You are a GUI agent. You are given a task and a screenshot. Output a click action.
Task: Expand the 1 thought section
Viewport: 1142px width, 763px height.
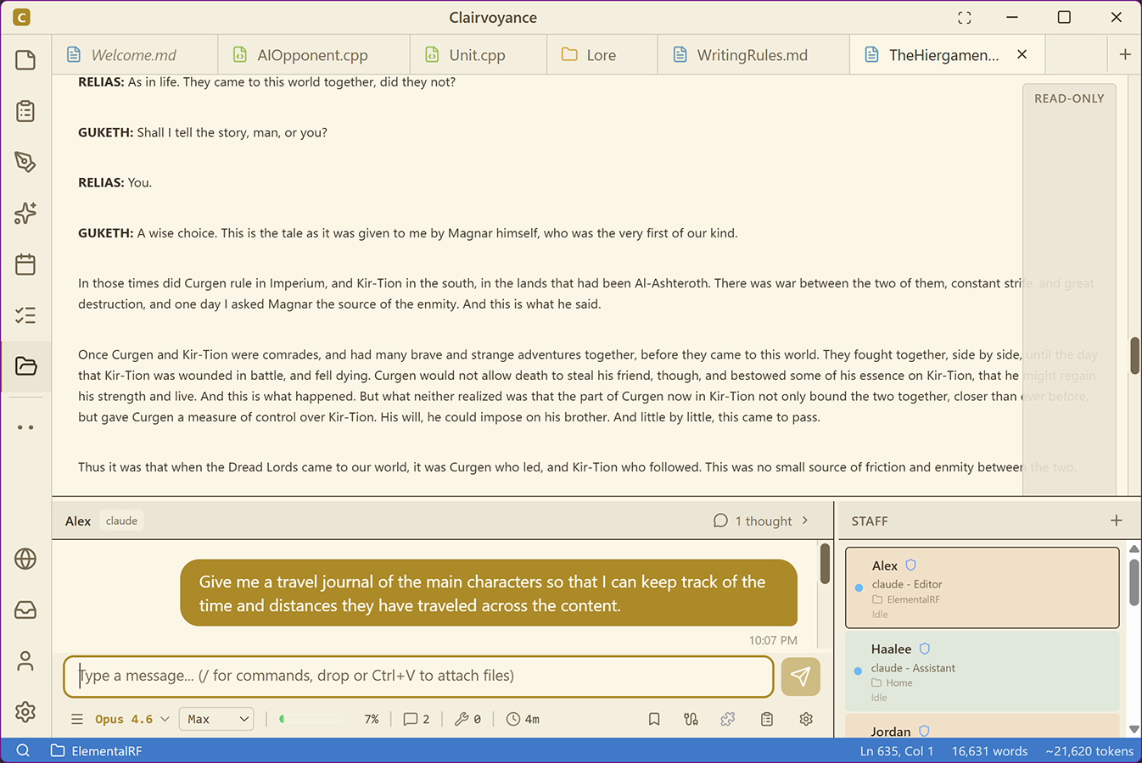pyautogui.click(x=761, y=521)
